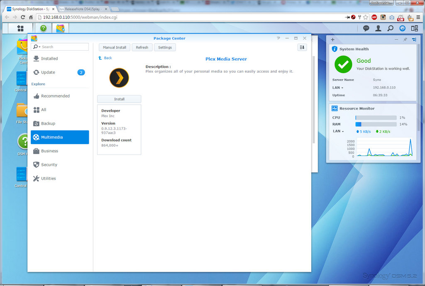Click the green Good health checkmark

(x=343, y=64)
